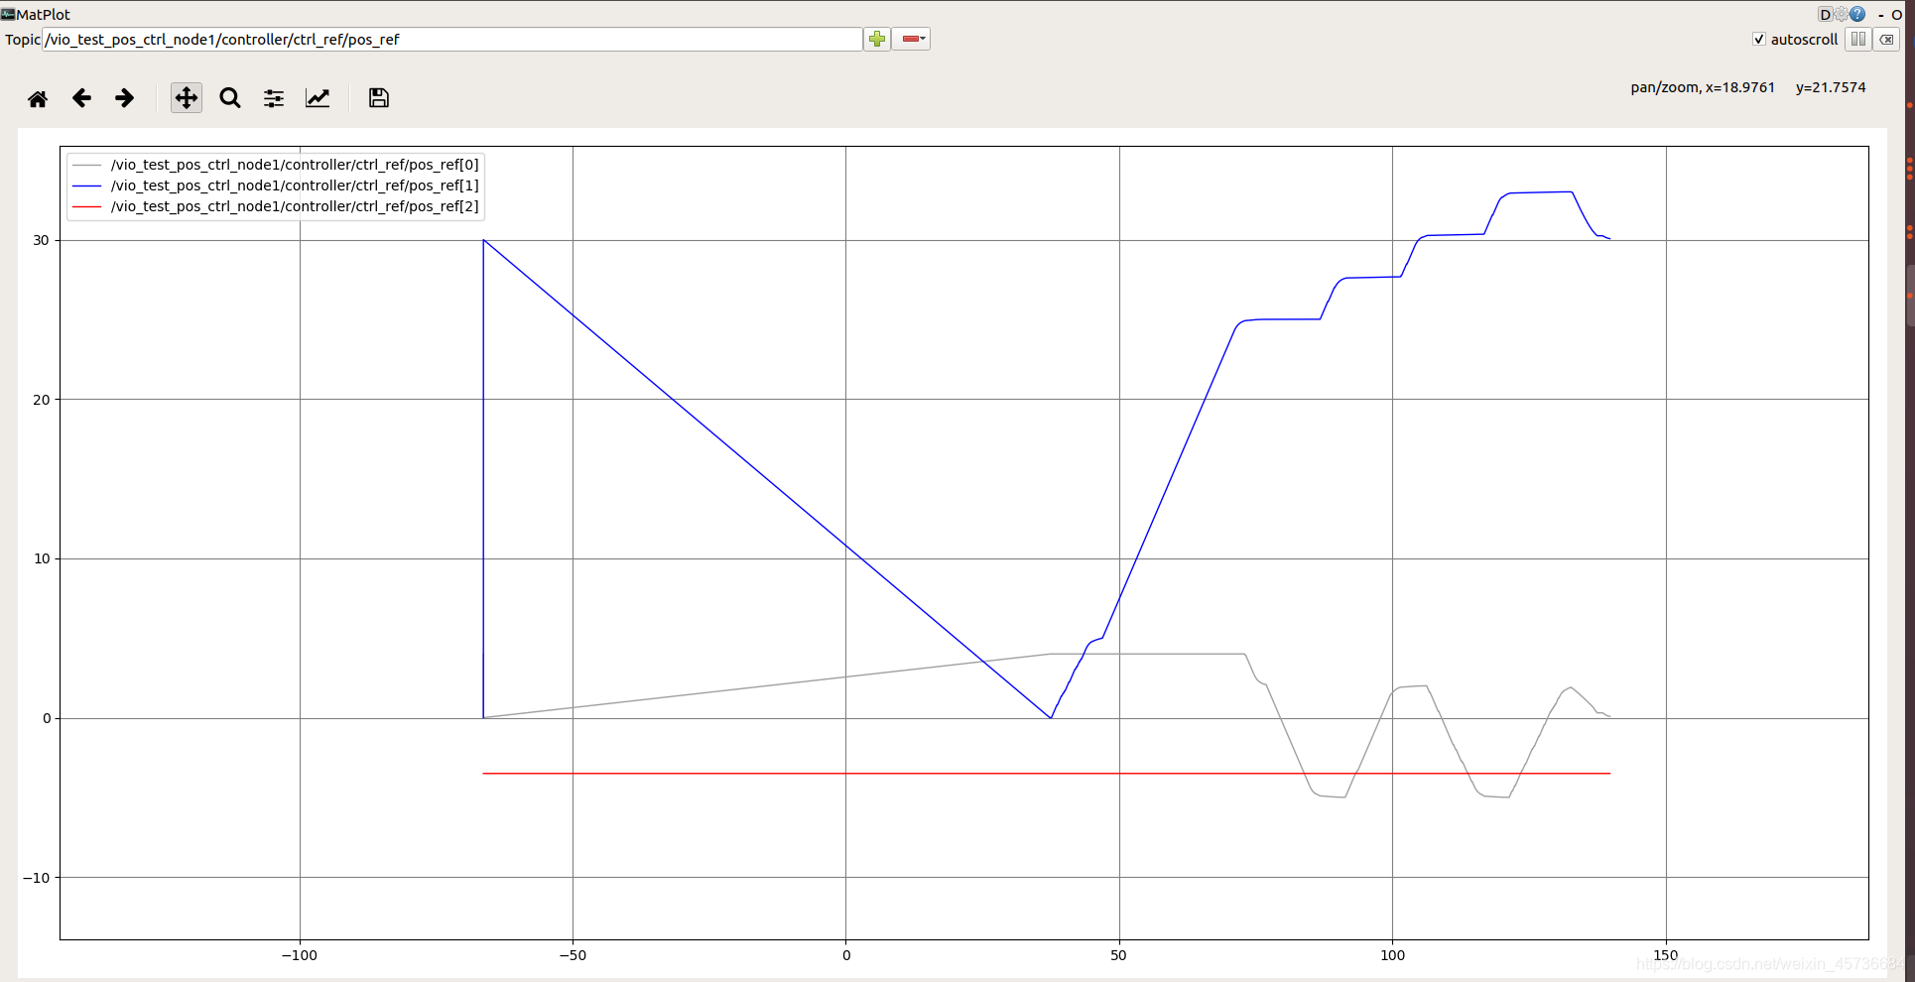The image size is (1915, 982).
Task: Click the MatPlot window title
Action: click(44, 15)
